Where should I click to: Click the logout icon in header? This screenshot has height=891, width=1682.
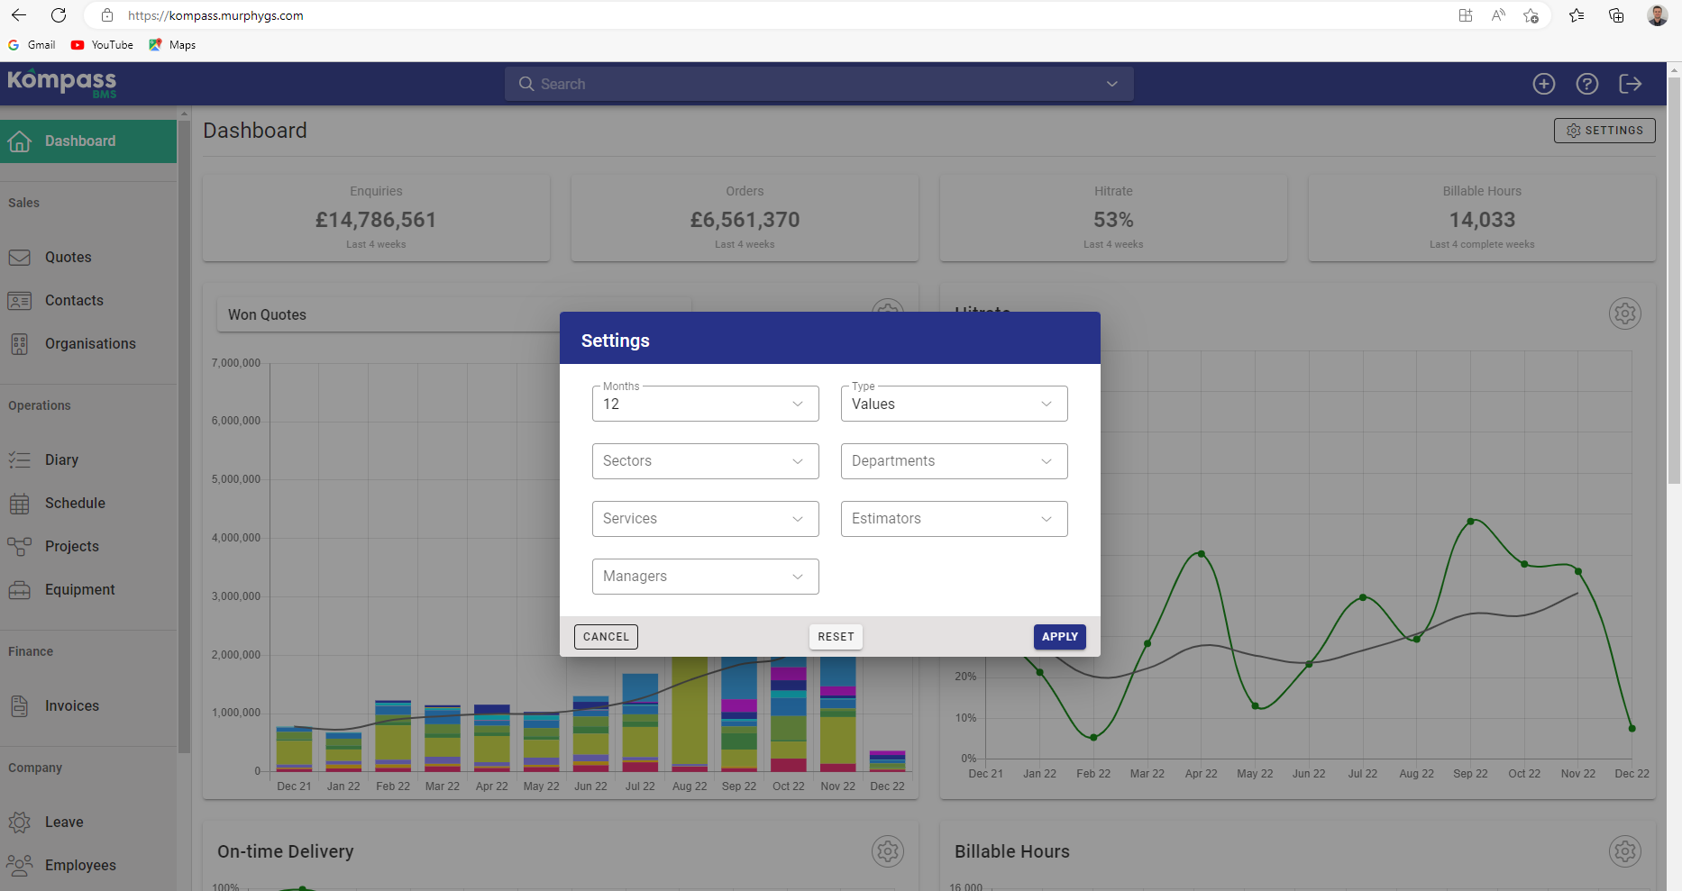click(x=1631, y=84)
